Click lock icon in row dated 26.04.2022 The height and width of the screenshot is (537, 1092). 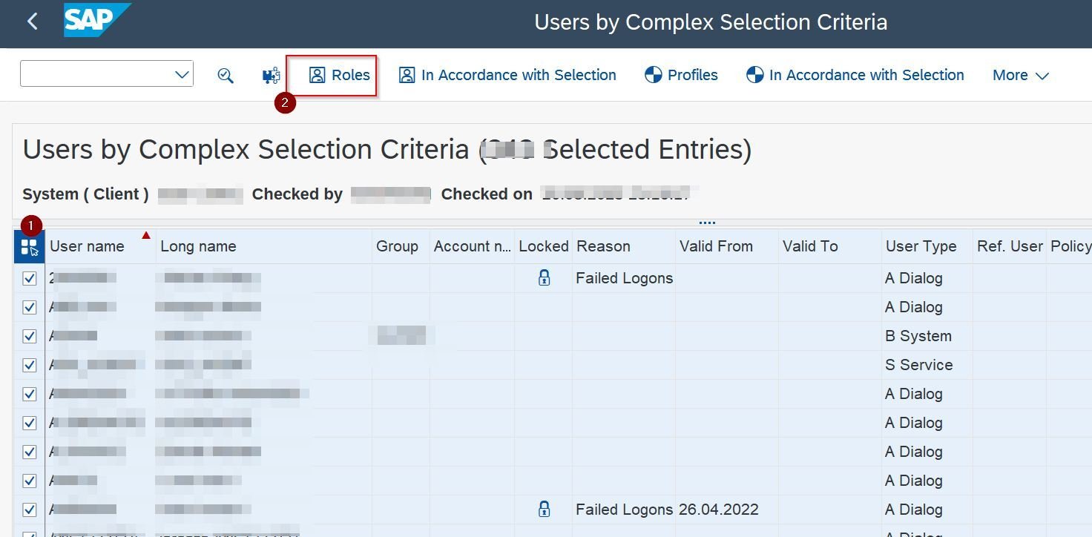point(544,510)
